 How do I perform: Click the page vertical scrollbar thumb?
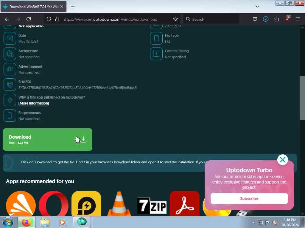click(x=302, y=98)
